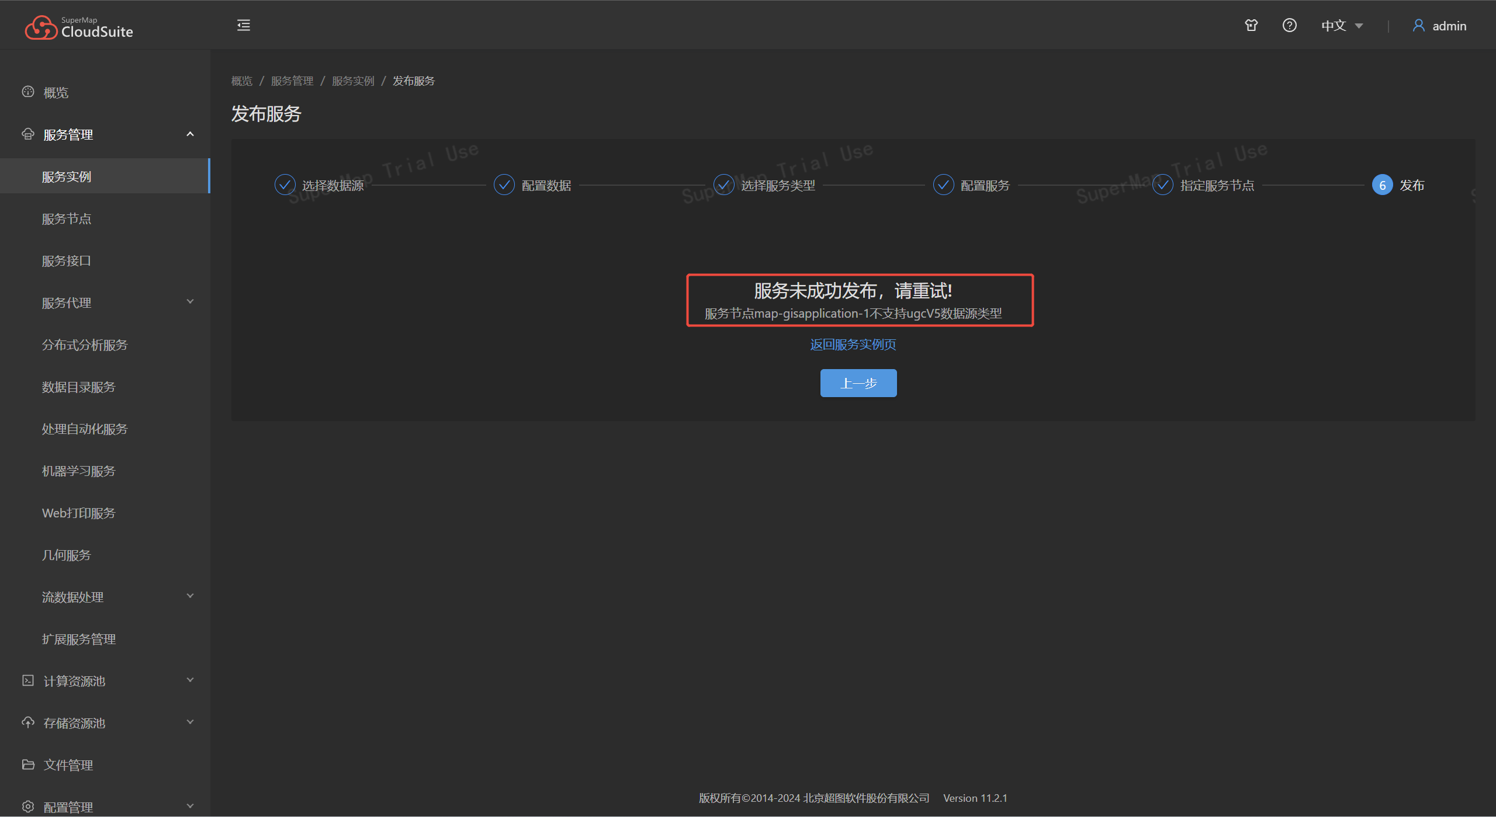Select 分布式分析服务 in the sidebar
Image resolution: width=1496 pixels, height=817 pixels.
[x=85, y=345]
